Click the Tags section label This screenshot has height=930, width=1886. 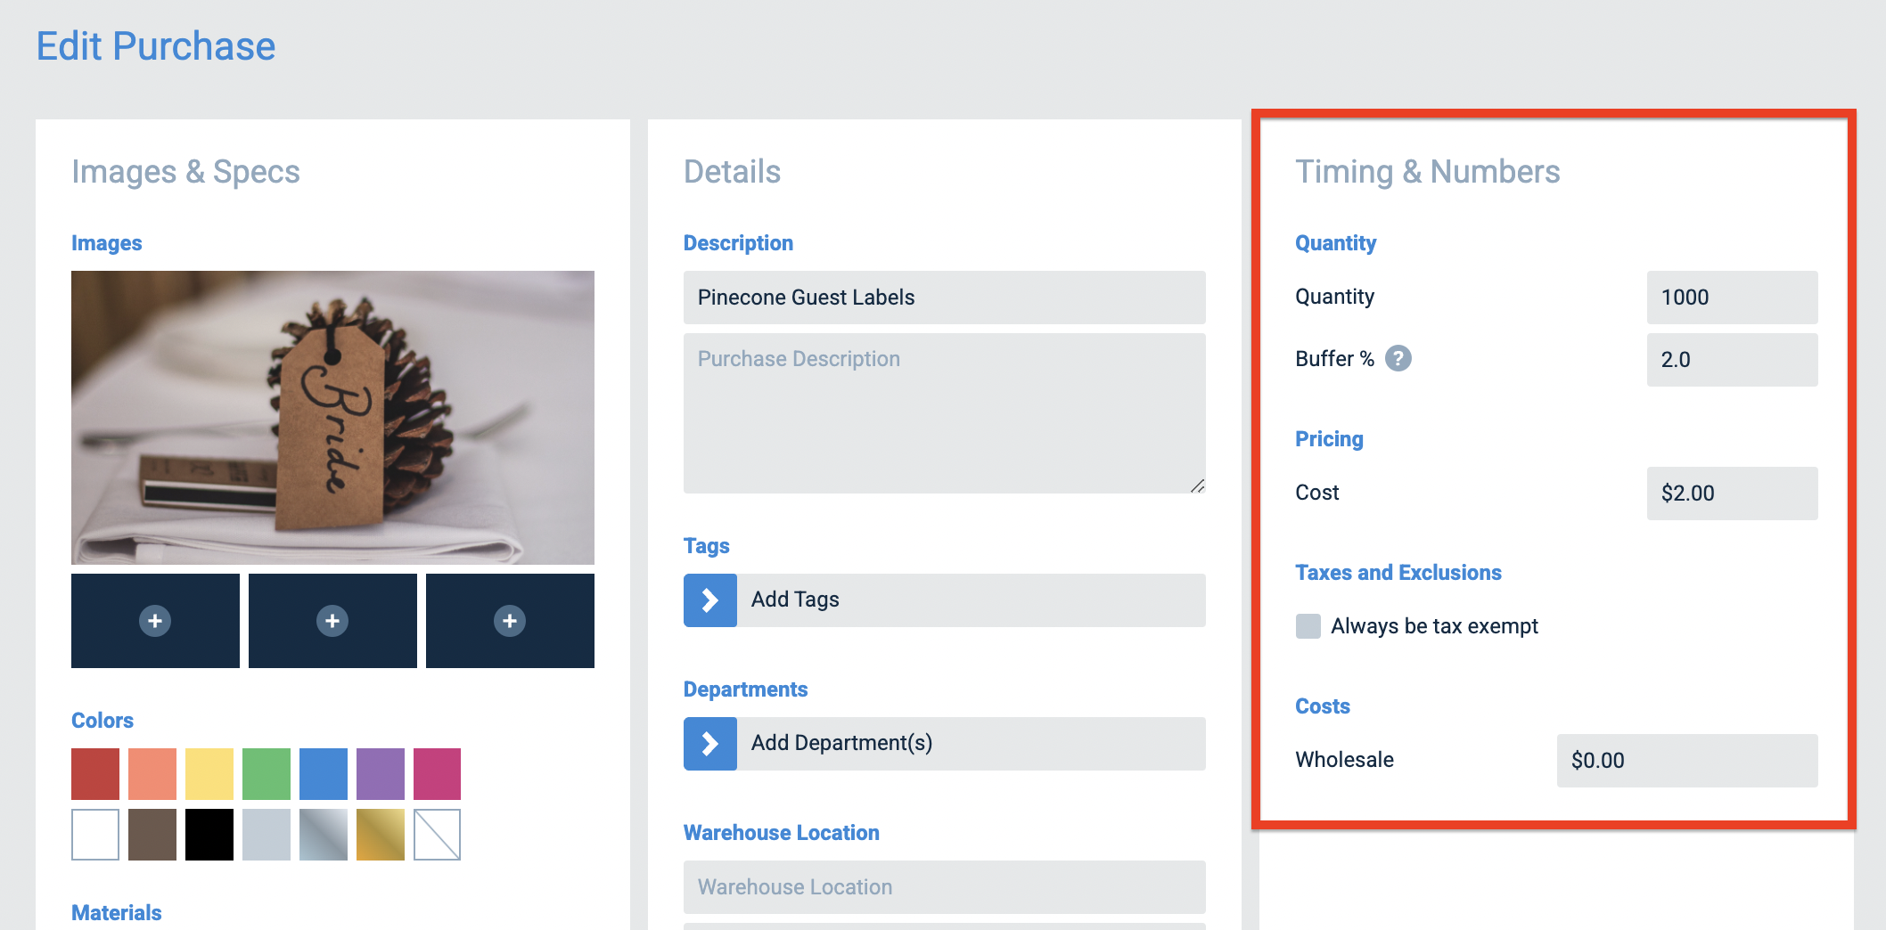coord(707,546)
